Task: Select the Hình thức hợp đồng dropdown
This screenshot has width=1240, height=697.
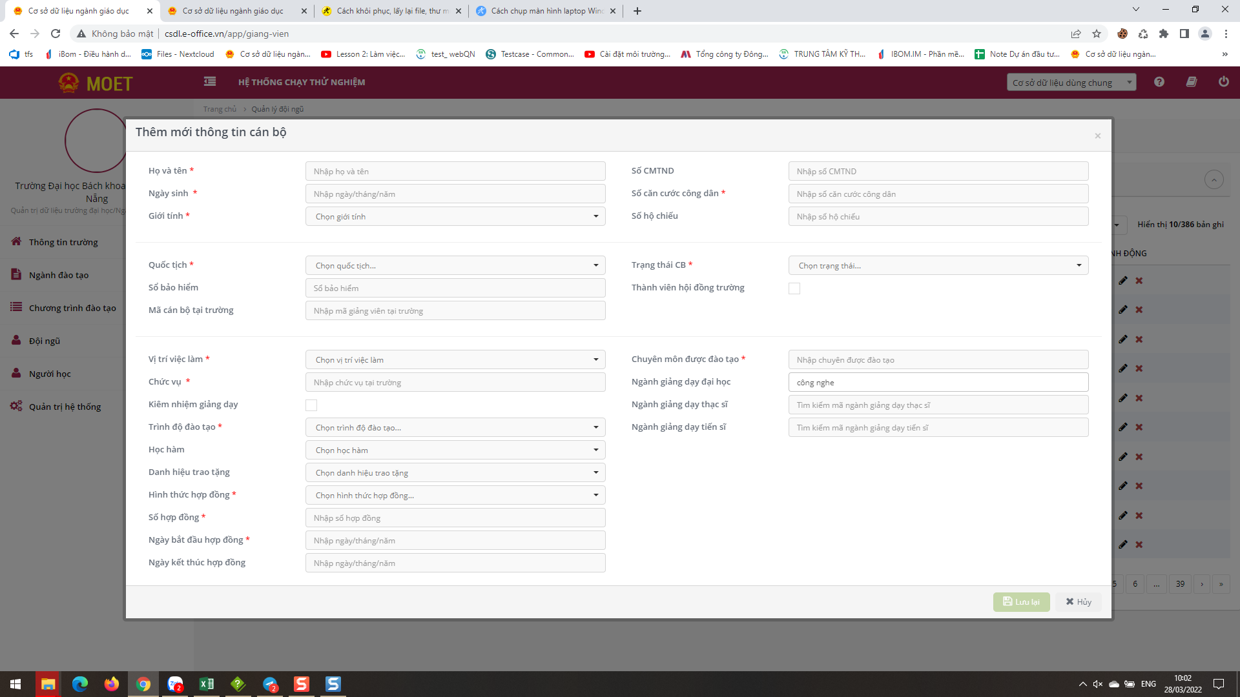Action: point(455,495)
